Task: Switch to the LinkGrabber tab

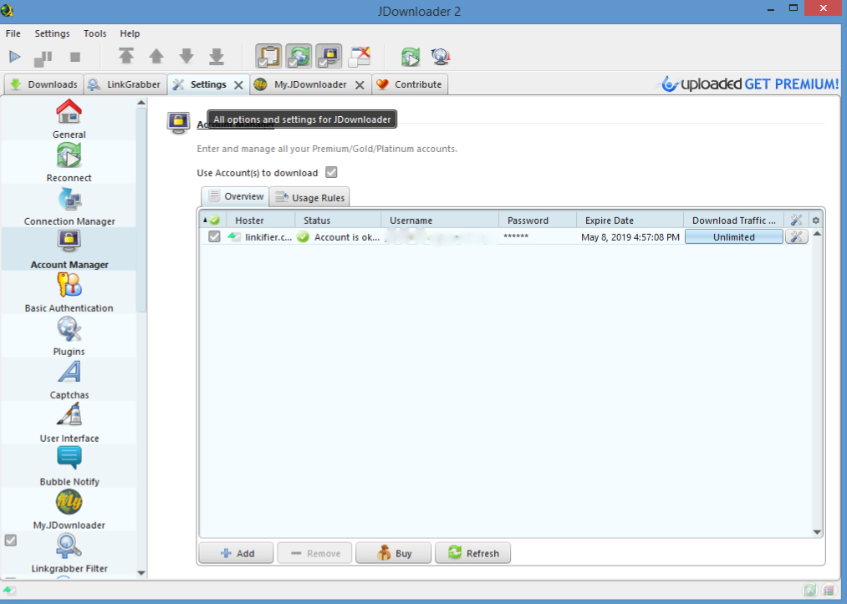Action: pos(125,84)
